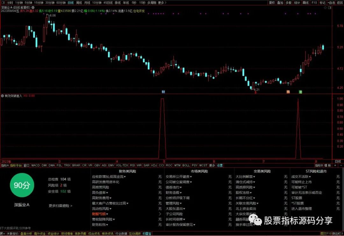344x236 pixels.
Task: Select the 15分钟 period
Action: [x=39, y=3]
